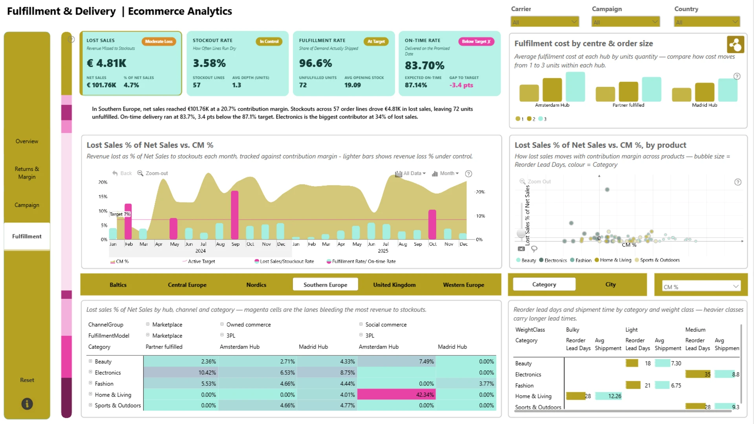Click the September 2024 magenta bar
Viewport: 754px width, 424px height.
tap(235, 215)
